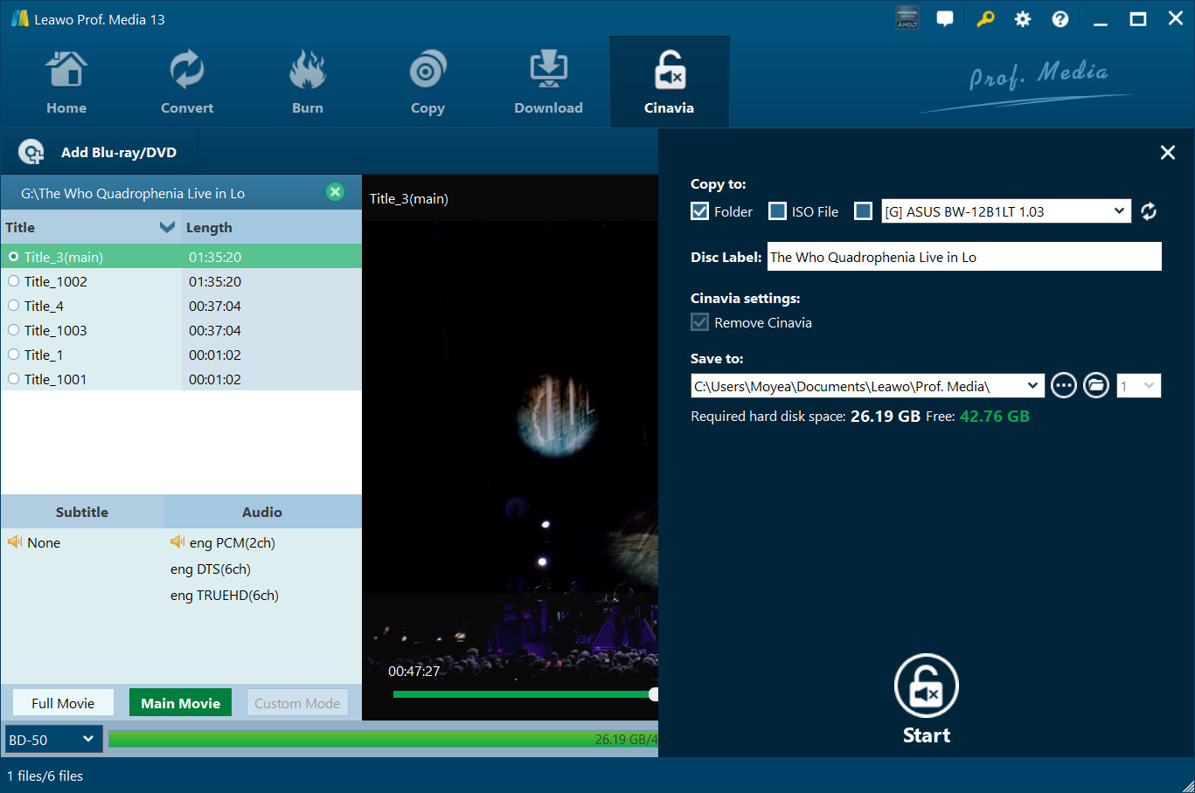Click the Main Movie button
Viewport: 1195px width, 793px height.
(180, 703)
